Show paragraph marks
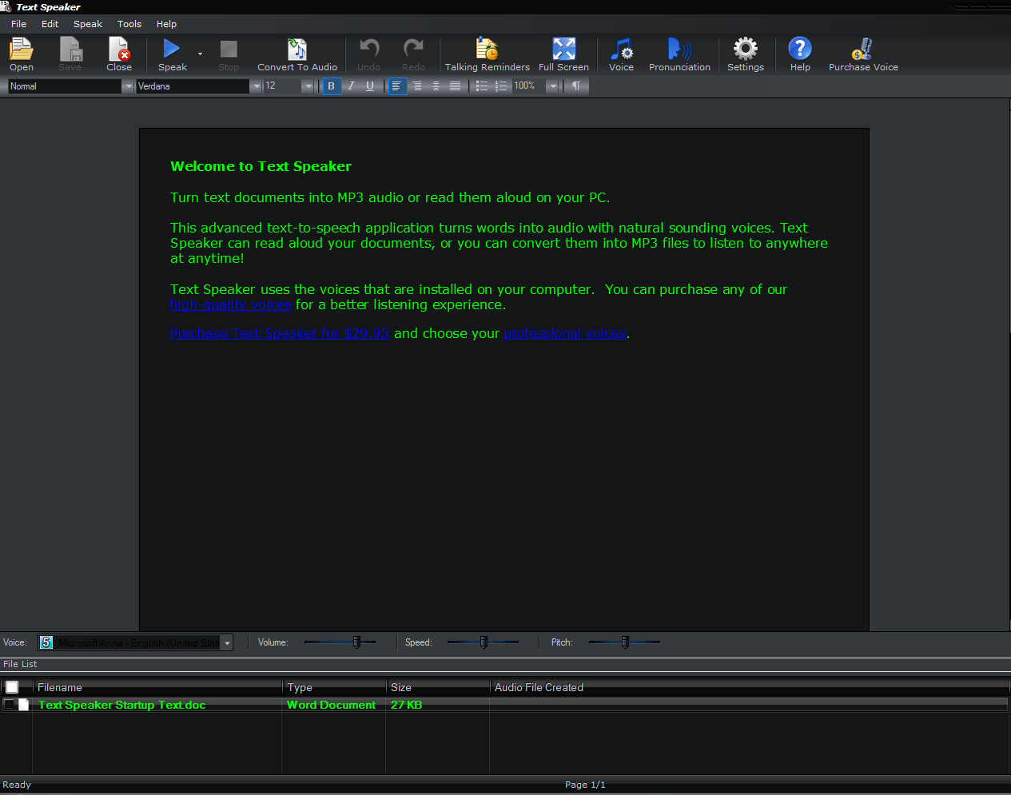This screenshot has height=795, width=1011. [x=576, y=86]
